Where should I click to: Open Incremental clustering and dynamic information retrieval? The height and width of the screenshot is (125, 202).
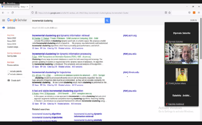(61, 35)
